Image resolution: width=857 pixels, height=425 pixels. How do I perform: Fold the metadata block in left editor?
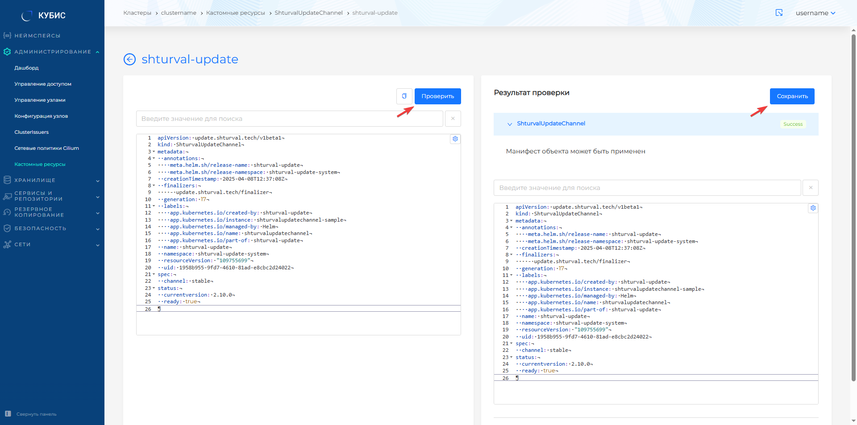point(154,152)
